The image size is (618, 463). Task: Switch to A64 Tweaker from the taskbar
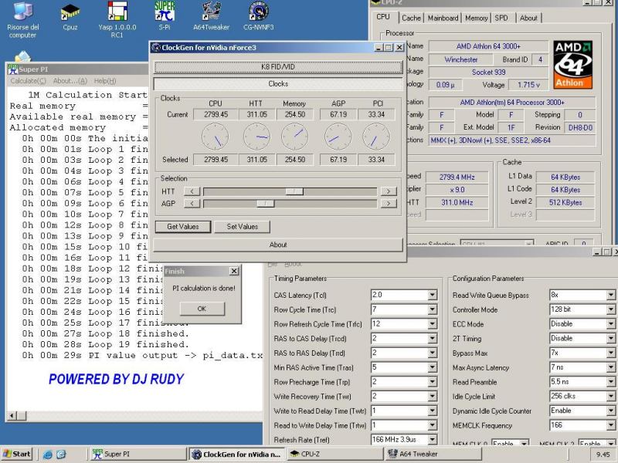tap(433, 454)
